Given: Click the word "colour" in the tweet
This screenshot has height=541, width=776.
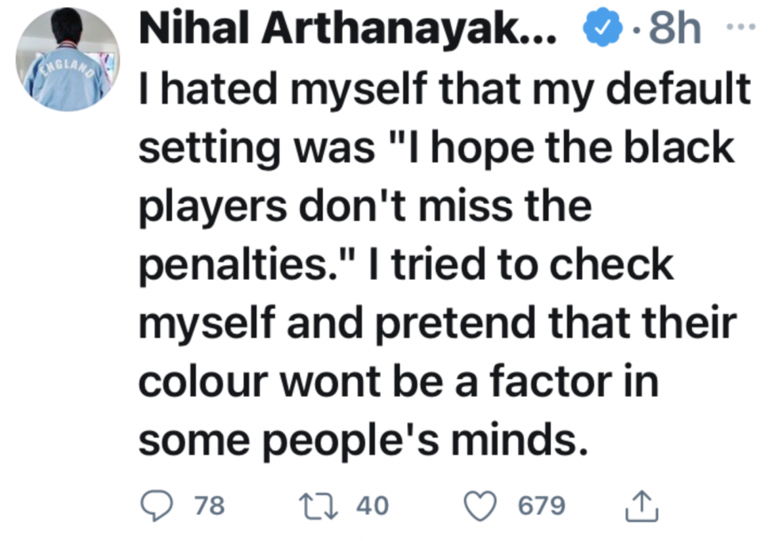Looking at the screenshot, I should pyautogui.click(x=197, y=383).
